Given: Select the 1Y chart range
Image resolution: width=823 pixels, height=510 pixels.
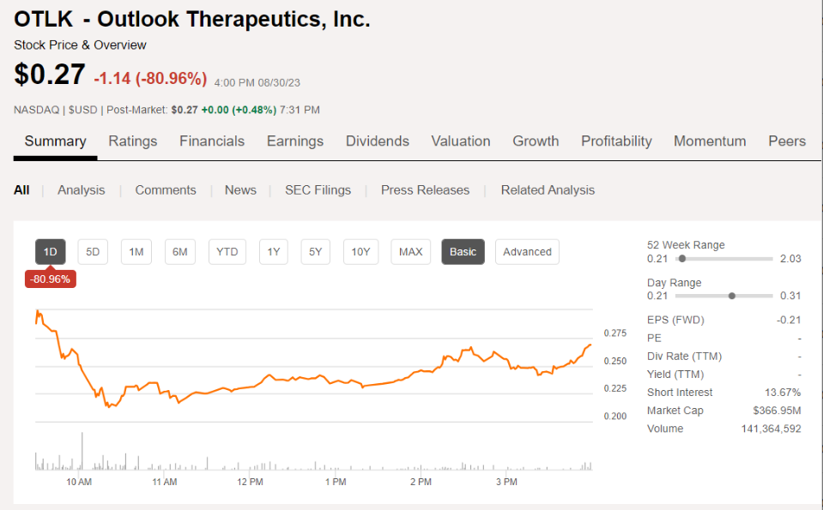Looking at the screenshot, I should pyautogui.click(x=273, y=251).
